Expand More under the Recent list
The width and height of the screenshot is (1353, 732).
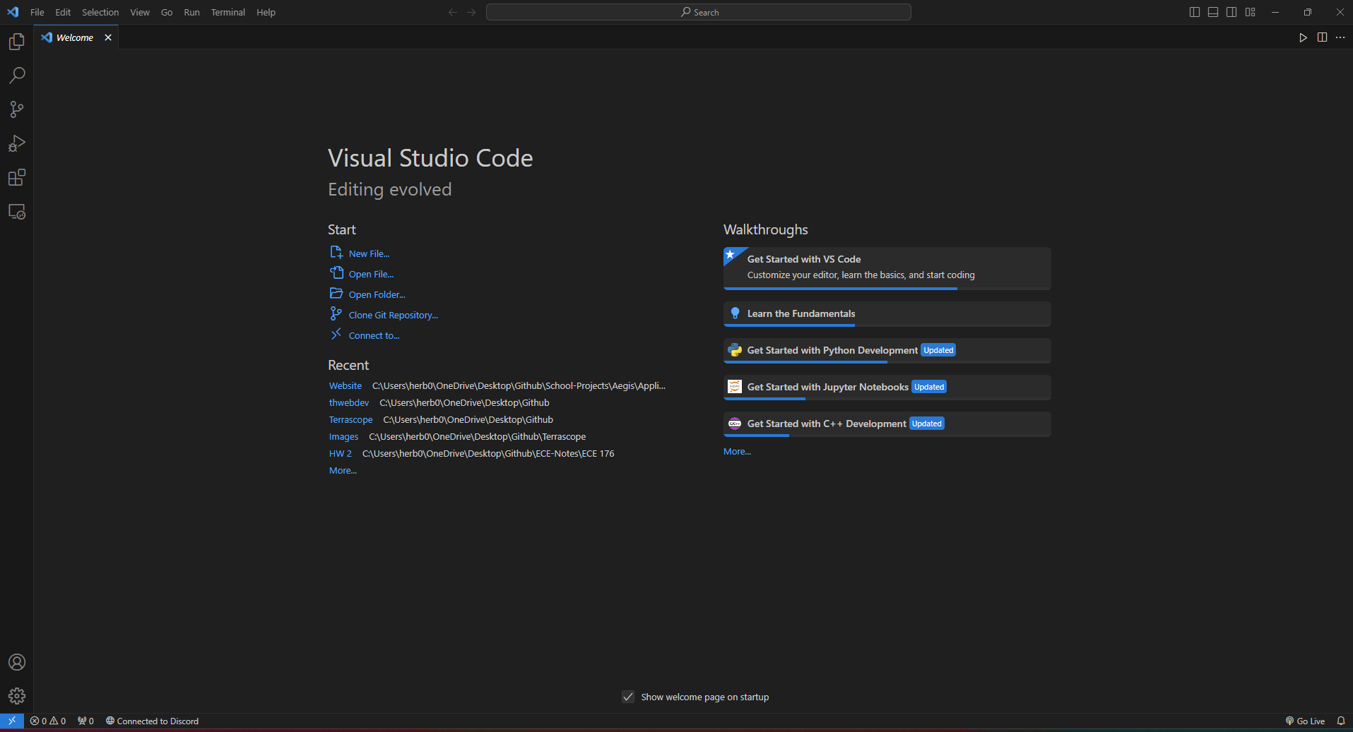tap(342, 470)
